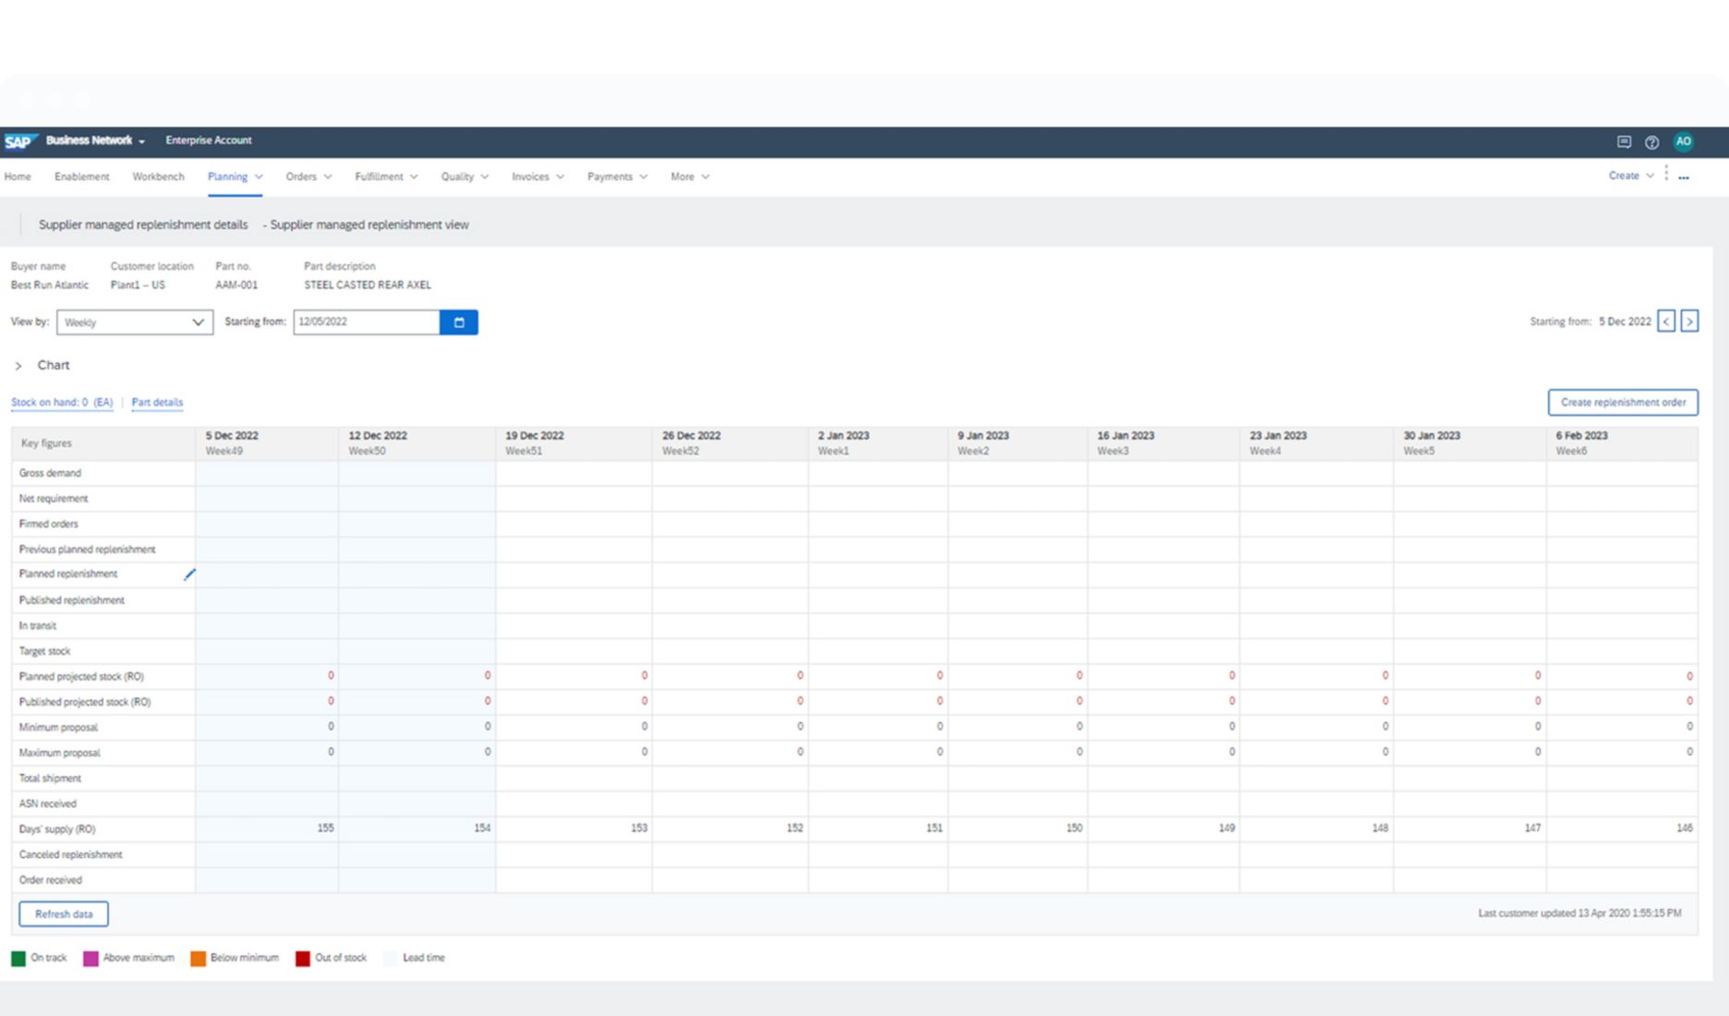Click the edit pencil for Planned replenishment
1729x1016 pixels.
click(189, 575)
